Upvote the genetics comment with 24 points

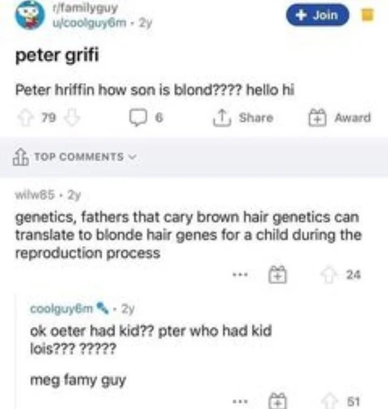tap(330, 274)
